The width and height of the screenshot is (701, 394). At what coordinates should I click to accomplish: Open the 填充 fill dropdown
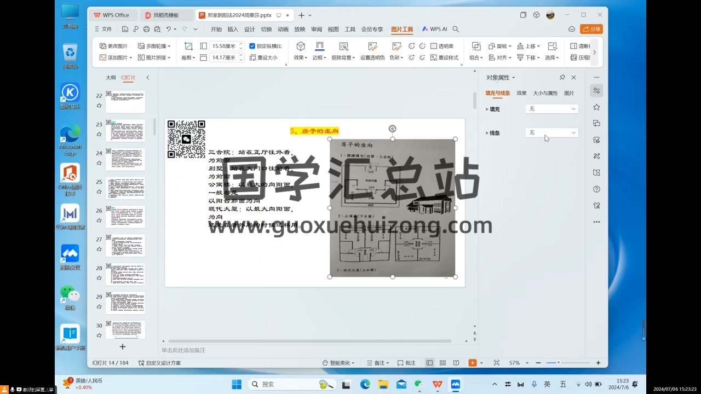(551, 109)
